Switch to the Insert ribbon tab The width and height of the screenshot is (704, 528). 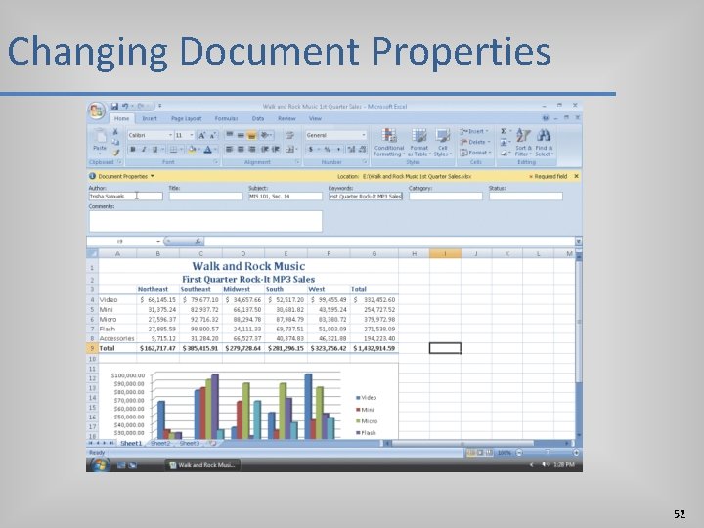[x=150, y=118]
